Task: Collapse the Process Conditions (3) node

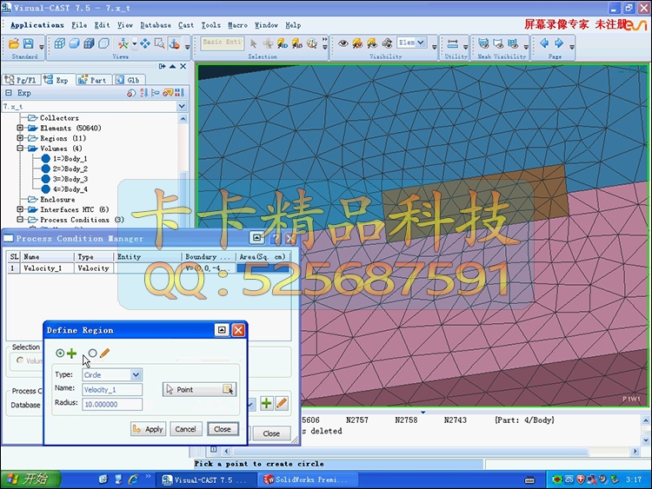Action: click(20, 220)
